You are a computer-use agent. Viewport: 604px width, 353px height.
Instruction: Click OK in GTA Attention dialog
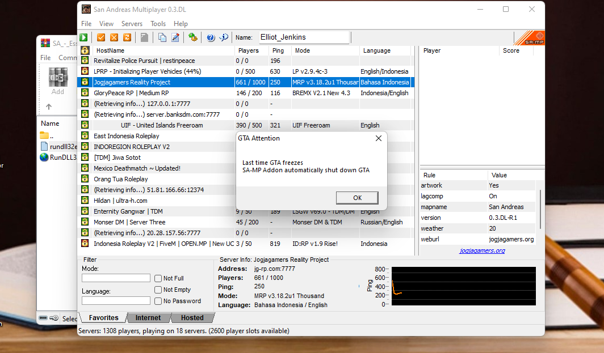[357, 198]
